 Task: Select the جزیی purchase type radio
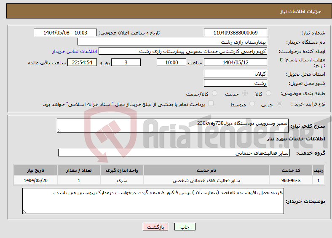(279, 103)
